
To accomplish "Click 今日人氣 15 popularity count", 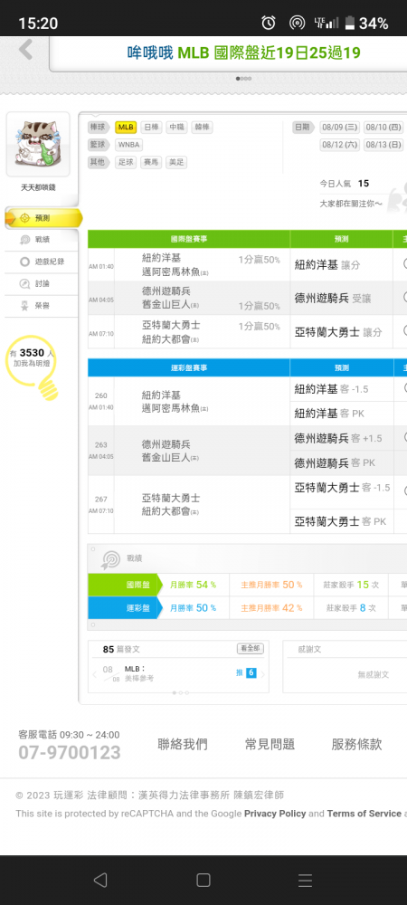I will [345, 184].
